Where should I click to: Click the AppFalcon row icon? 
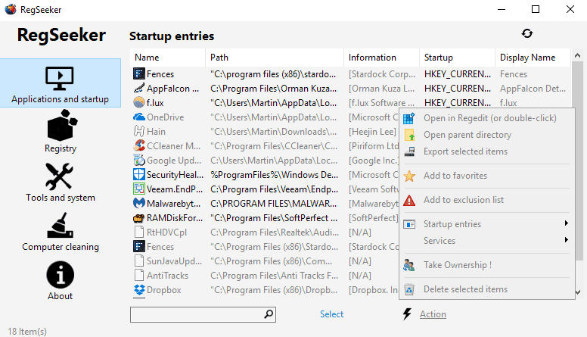pos(139,89)
